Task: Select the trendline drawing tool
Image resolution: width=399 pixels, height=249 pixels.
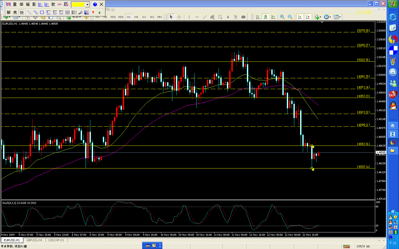Action: (x=204, y=17)
